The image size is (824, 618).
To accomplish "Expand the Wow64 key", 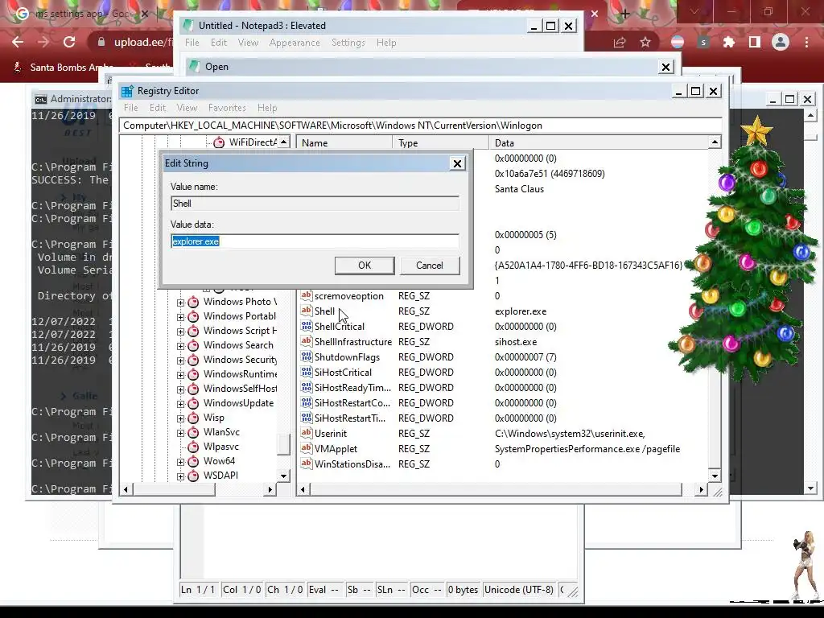I will (181, 463).
